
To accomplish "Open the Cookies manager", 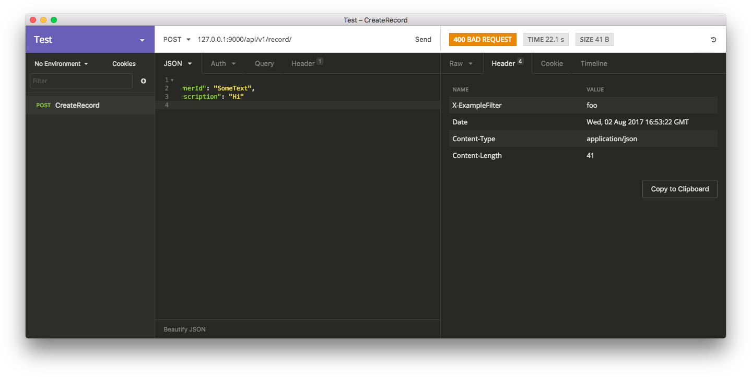I will [124, 64].
